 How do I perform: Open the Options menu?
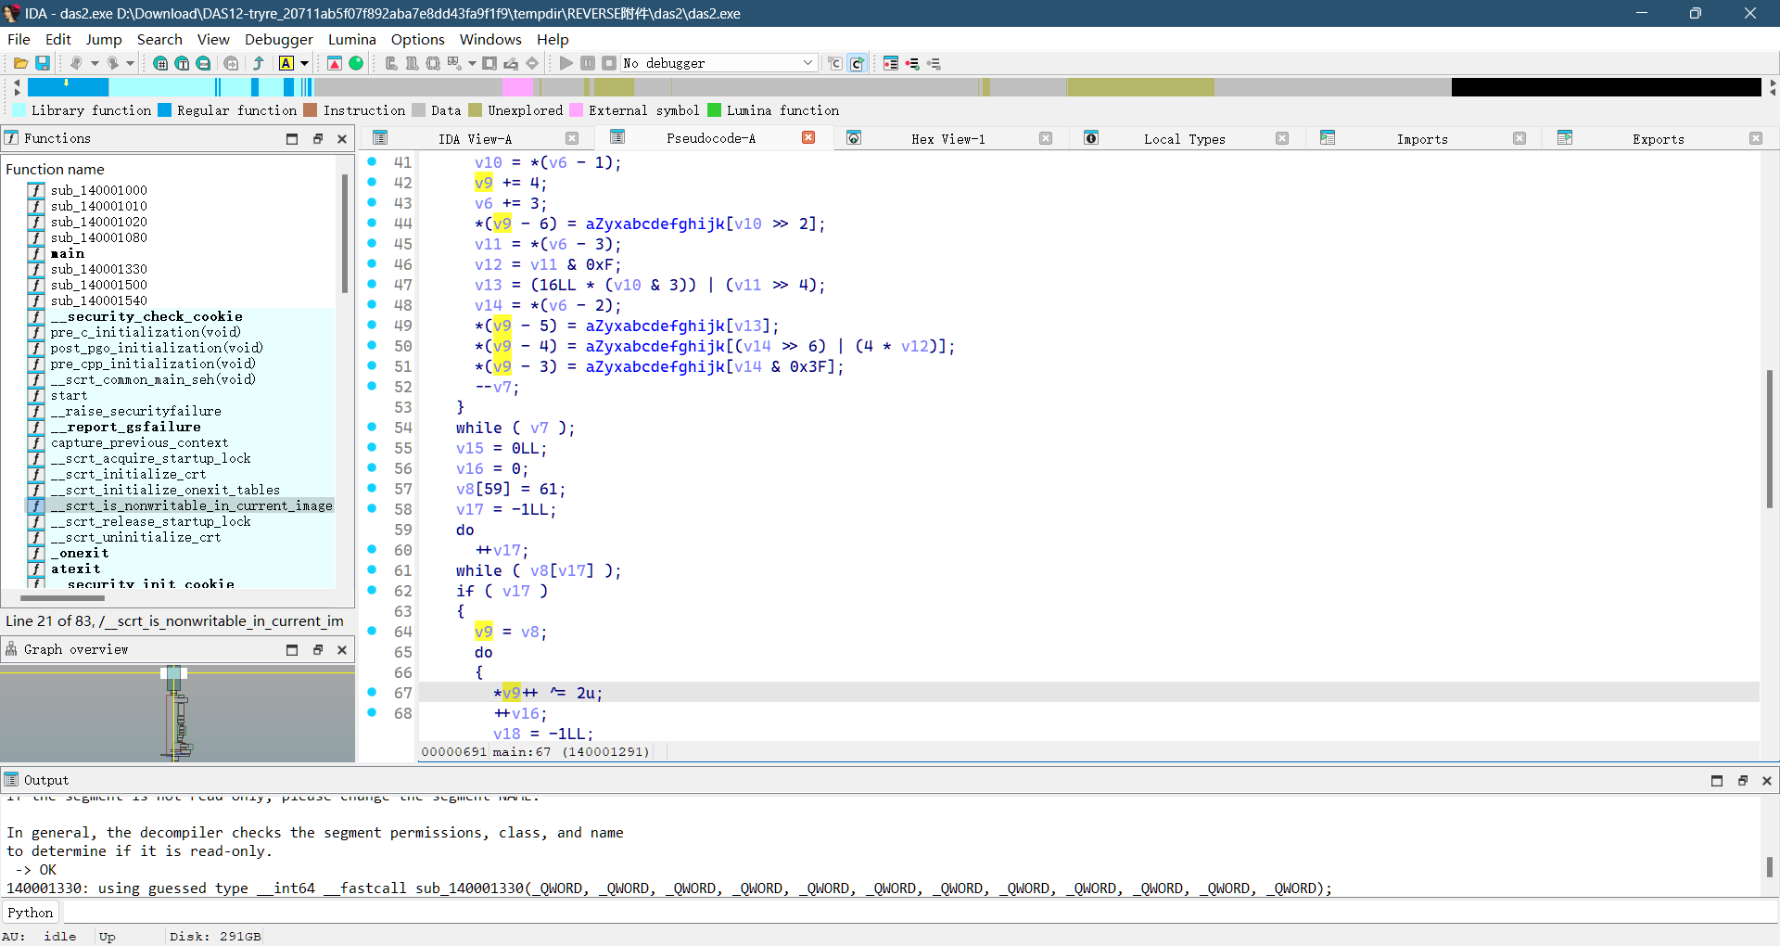418,39
